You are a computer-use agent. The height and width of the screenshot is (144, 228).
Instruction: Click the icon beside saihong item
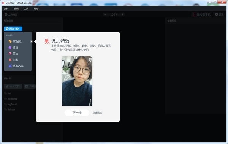click(x=6, y=99)
